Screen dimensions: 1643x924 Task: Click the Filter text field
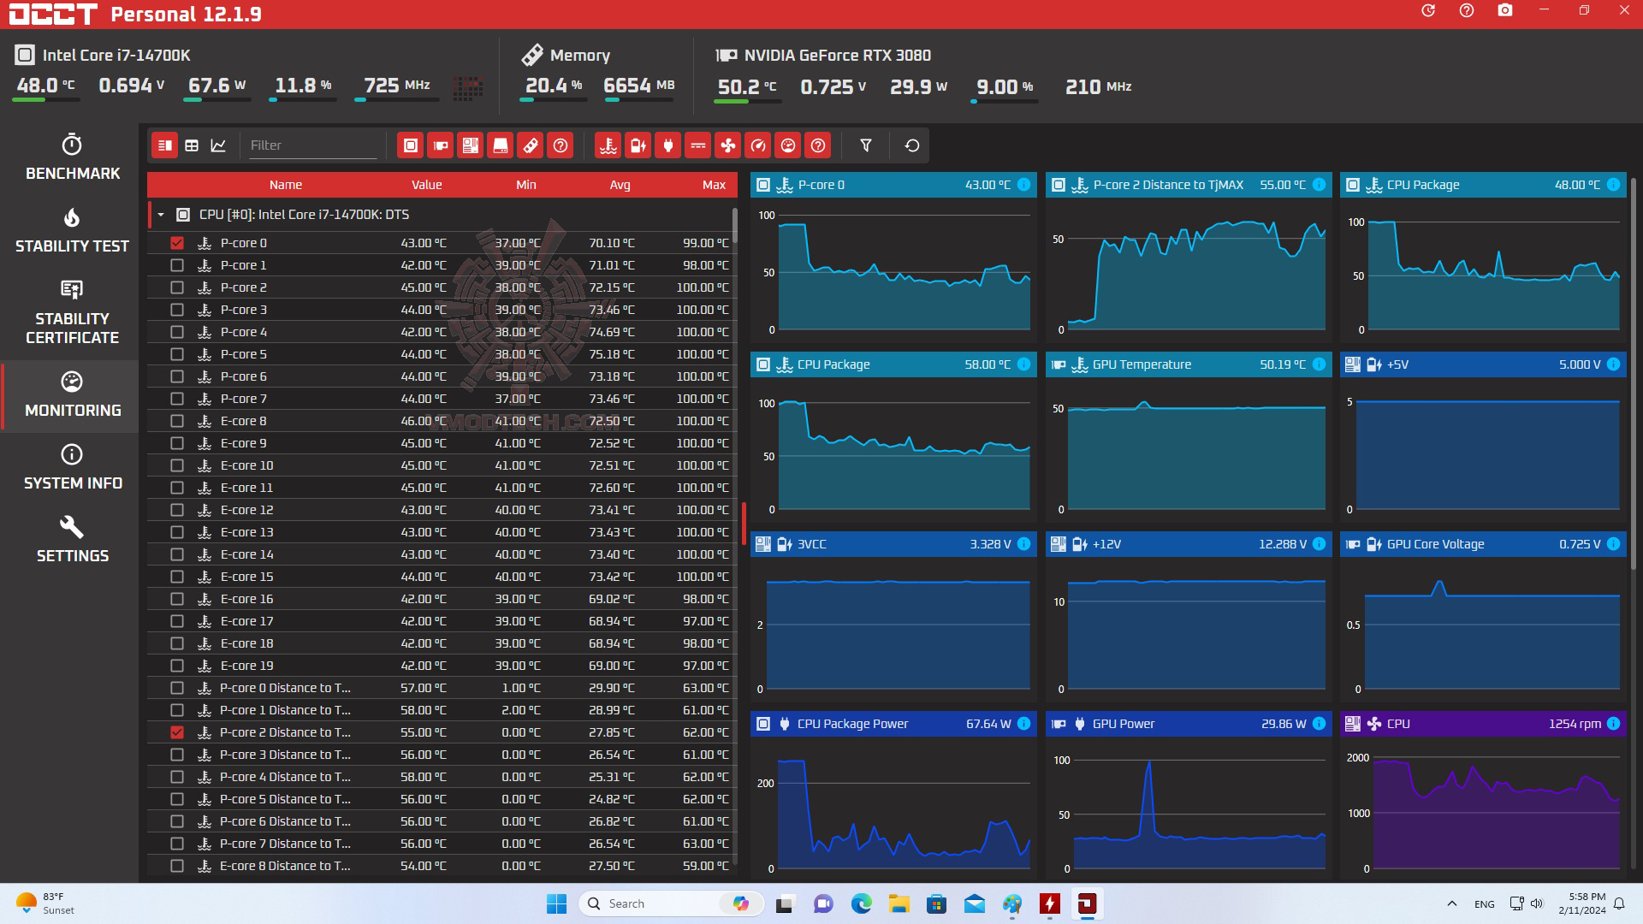tap(311, 145)
